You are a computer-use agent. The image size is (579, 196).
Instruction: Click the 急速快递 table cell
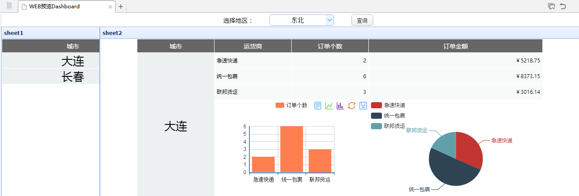[x=253, y=61]
